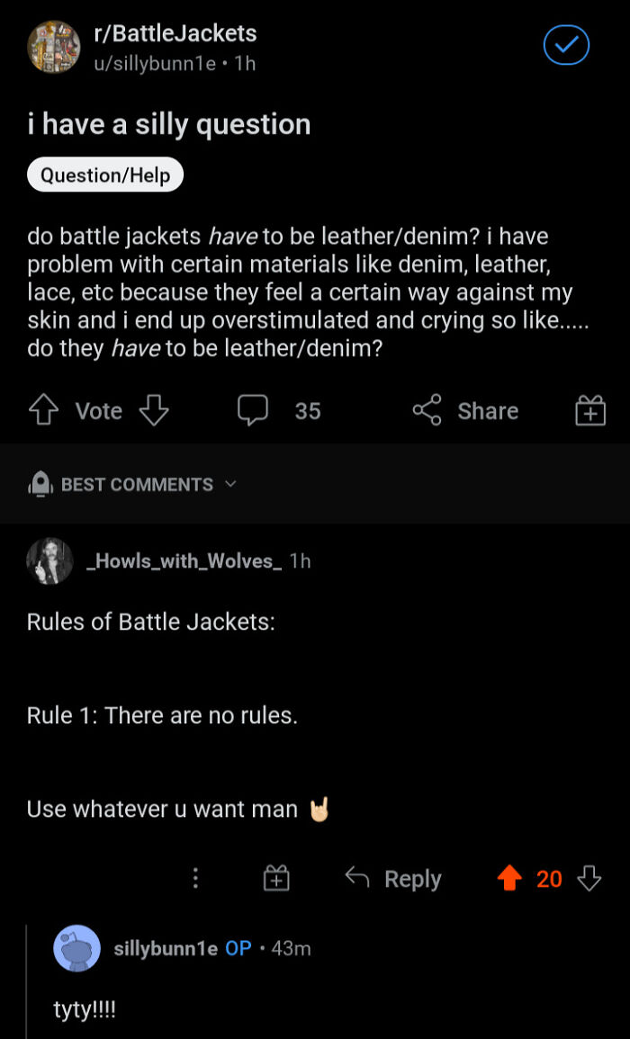Open the r/BattleJackets community page

coord(173,33)
